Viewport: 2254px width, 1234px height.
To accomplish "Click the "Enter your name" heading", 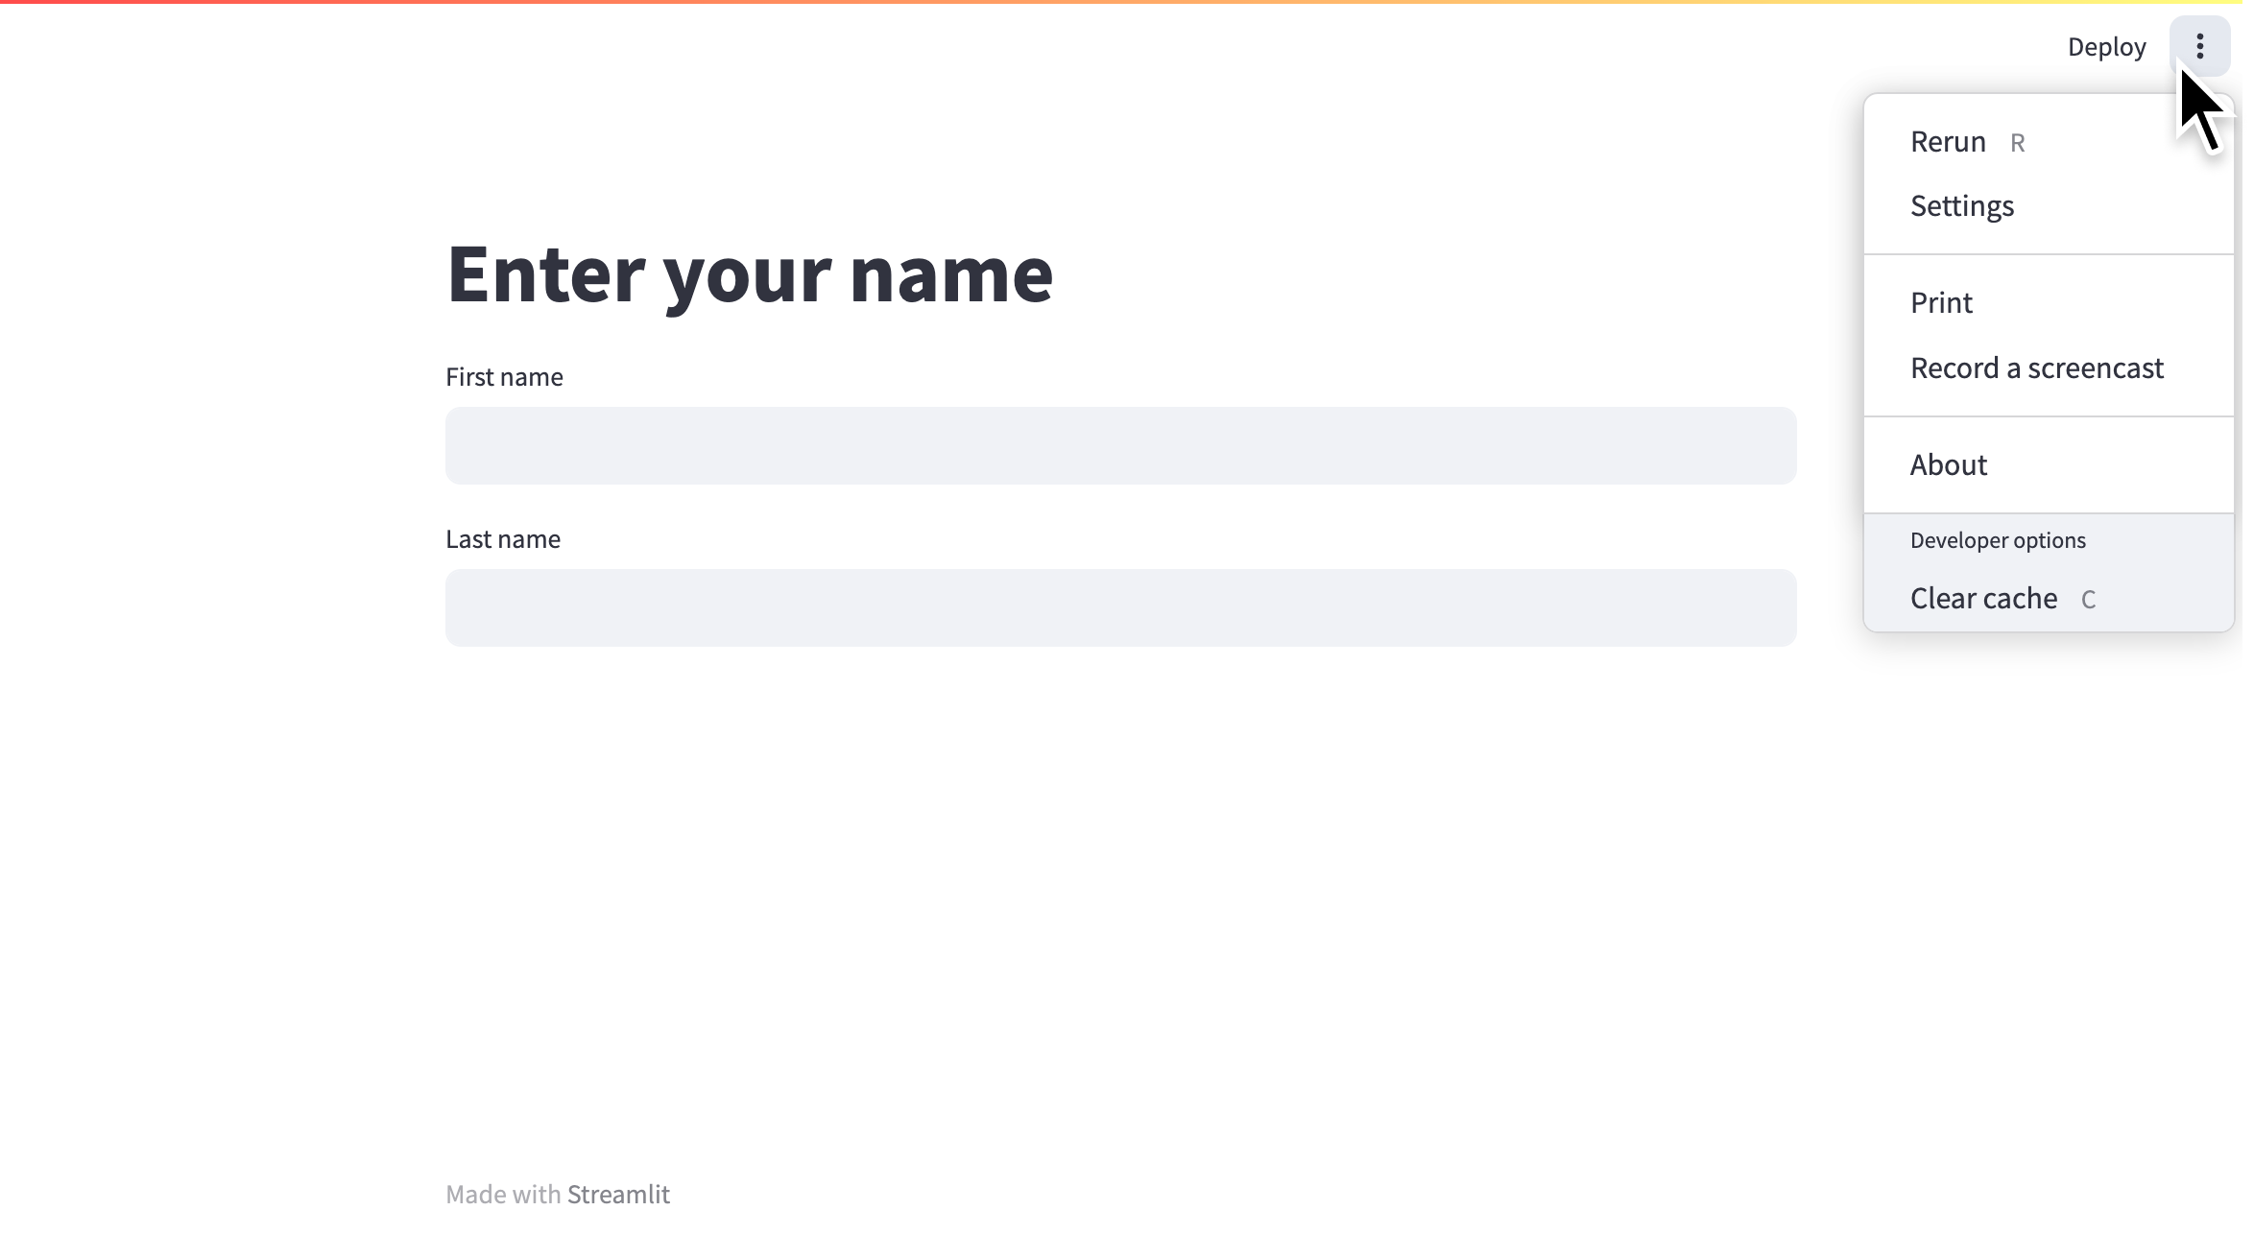I will coord(750,274).
